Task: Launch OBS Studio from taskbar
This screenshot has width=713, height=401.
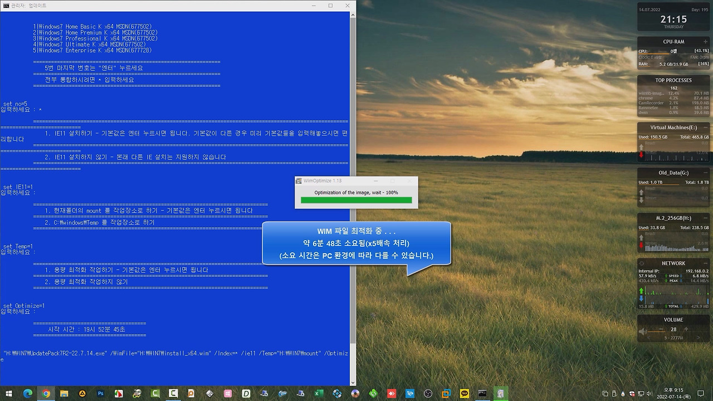Action: [x=428, y=394]
